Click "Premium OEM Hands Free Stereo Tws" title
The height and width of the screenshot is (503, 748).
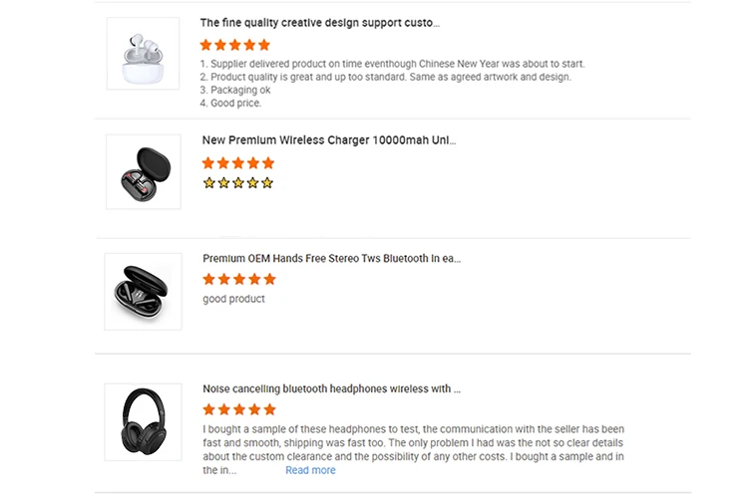click(331, 259)
